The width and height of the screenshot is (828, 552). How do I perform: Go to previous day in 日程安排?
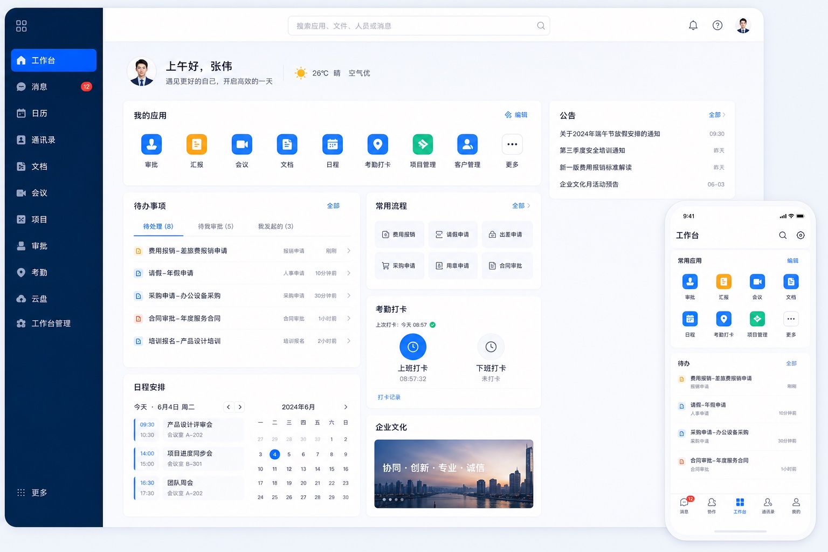click(x=229, y=407)
